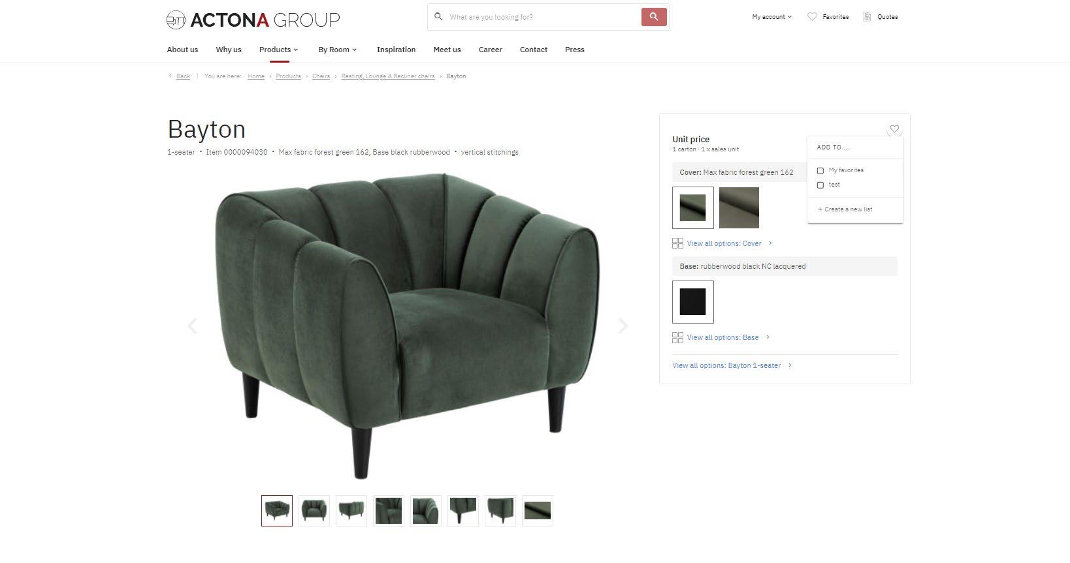Check the My favorites checkbox
This screenshot has height=563, width=1070.
point(820,170)
